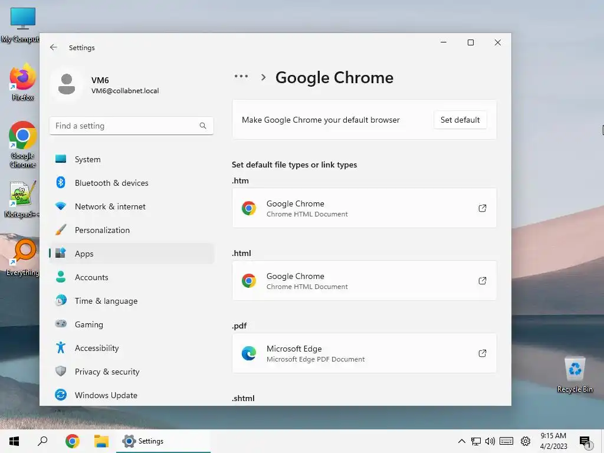Click Set default button

click(x=460, y=120)
